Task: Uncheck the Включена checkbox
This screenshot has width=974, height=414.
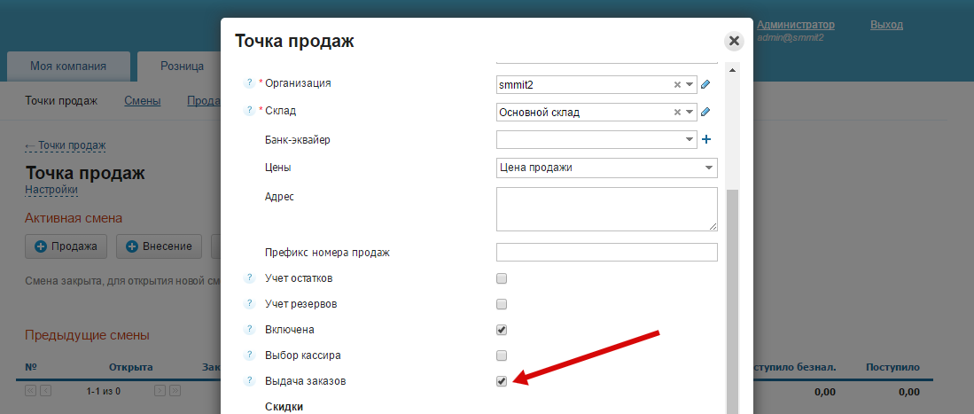Action: coord(502,330)
